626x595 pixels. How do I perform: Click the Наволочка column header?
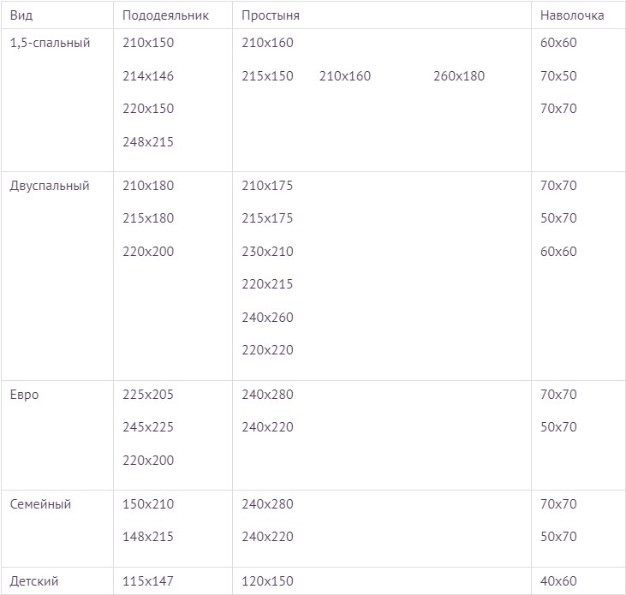pyautogui.click(x=572, y=15)
